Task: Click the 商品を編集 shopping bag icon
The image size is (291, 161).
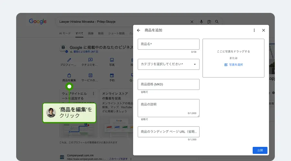Action: click(69, 75)
